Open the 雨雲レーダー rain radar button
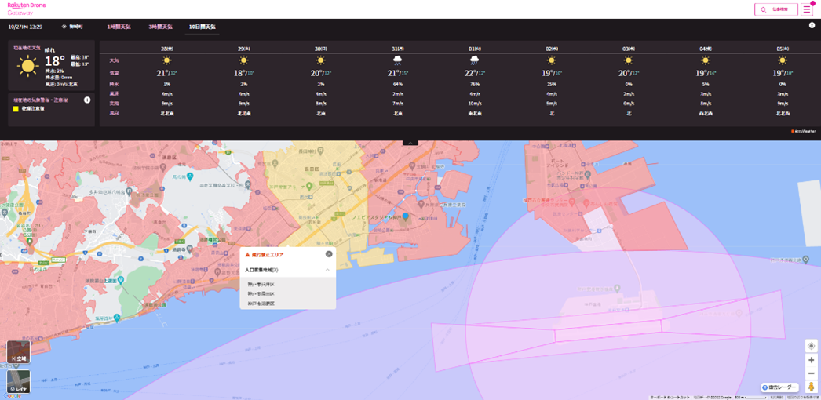 point(779,387)
